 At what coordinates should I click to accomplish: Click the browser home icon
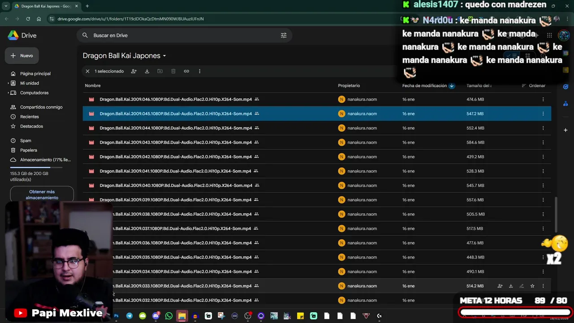tap(39, 19)
